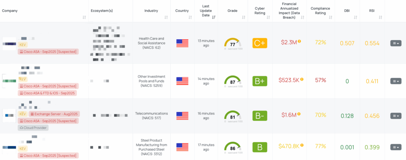The height and width of the screenshot is (160, 406).
Task: Click the C+ cyber rating badge
Action: (260, 43)
